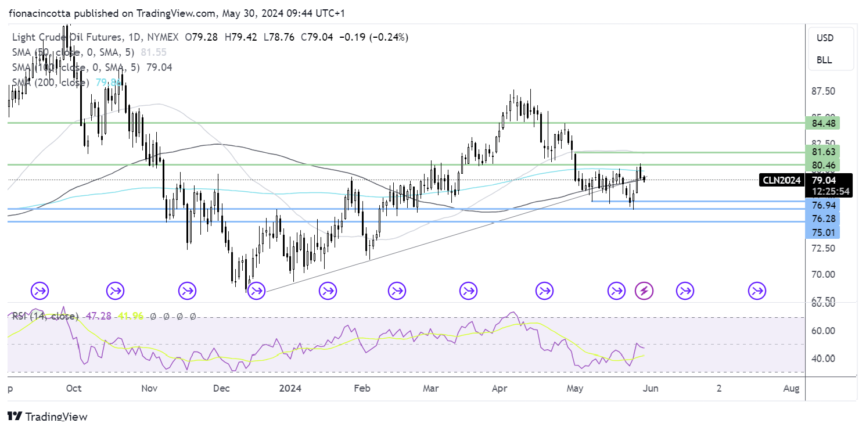Screen dimensions: 866x430
Task: Click the Mar label on time axis
Action: click(x=431, y=388)
